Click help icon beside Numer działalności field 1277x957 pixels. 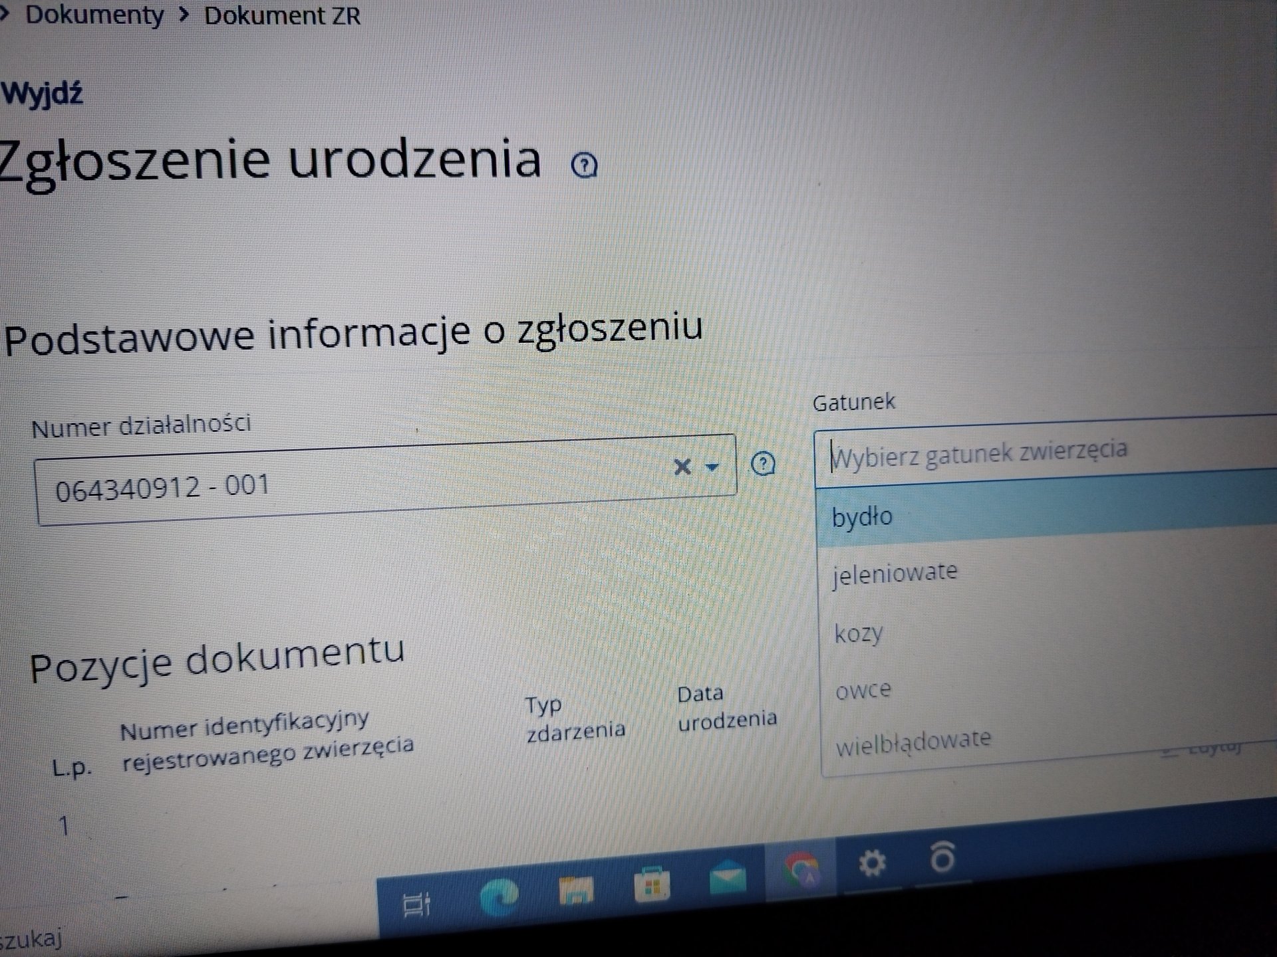[x=763, y=463]
